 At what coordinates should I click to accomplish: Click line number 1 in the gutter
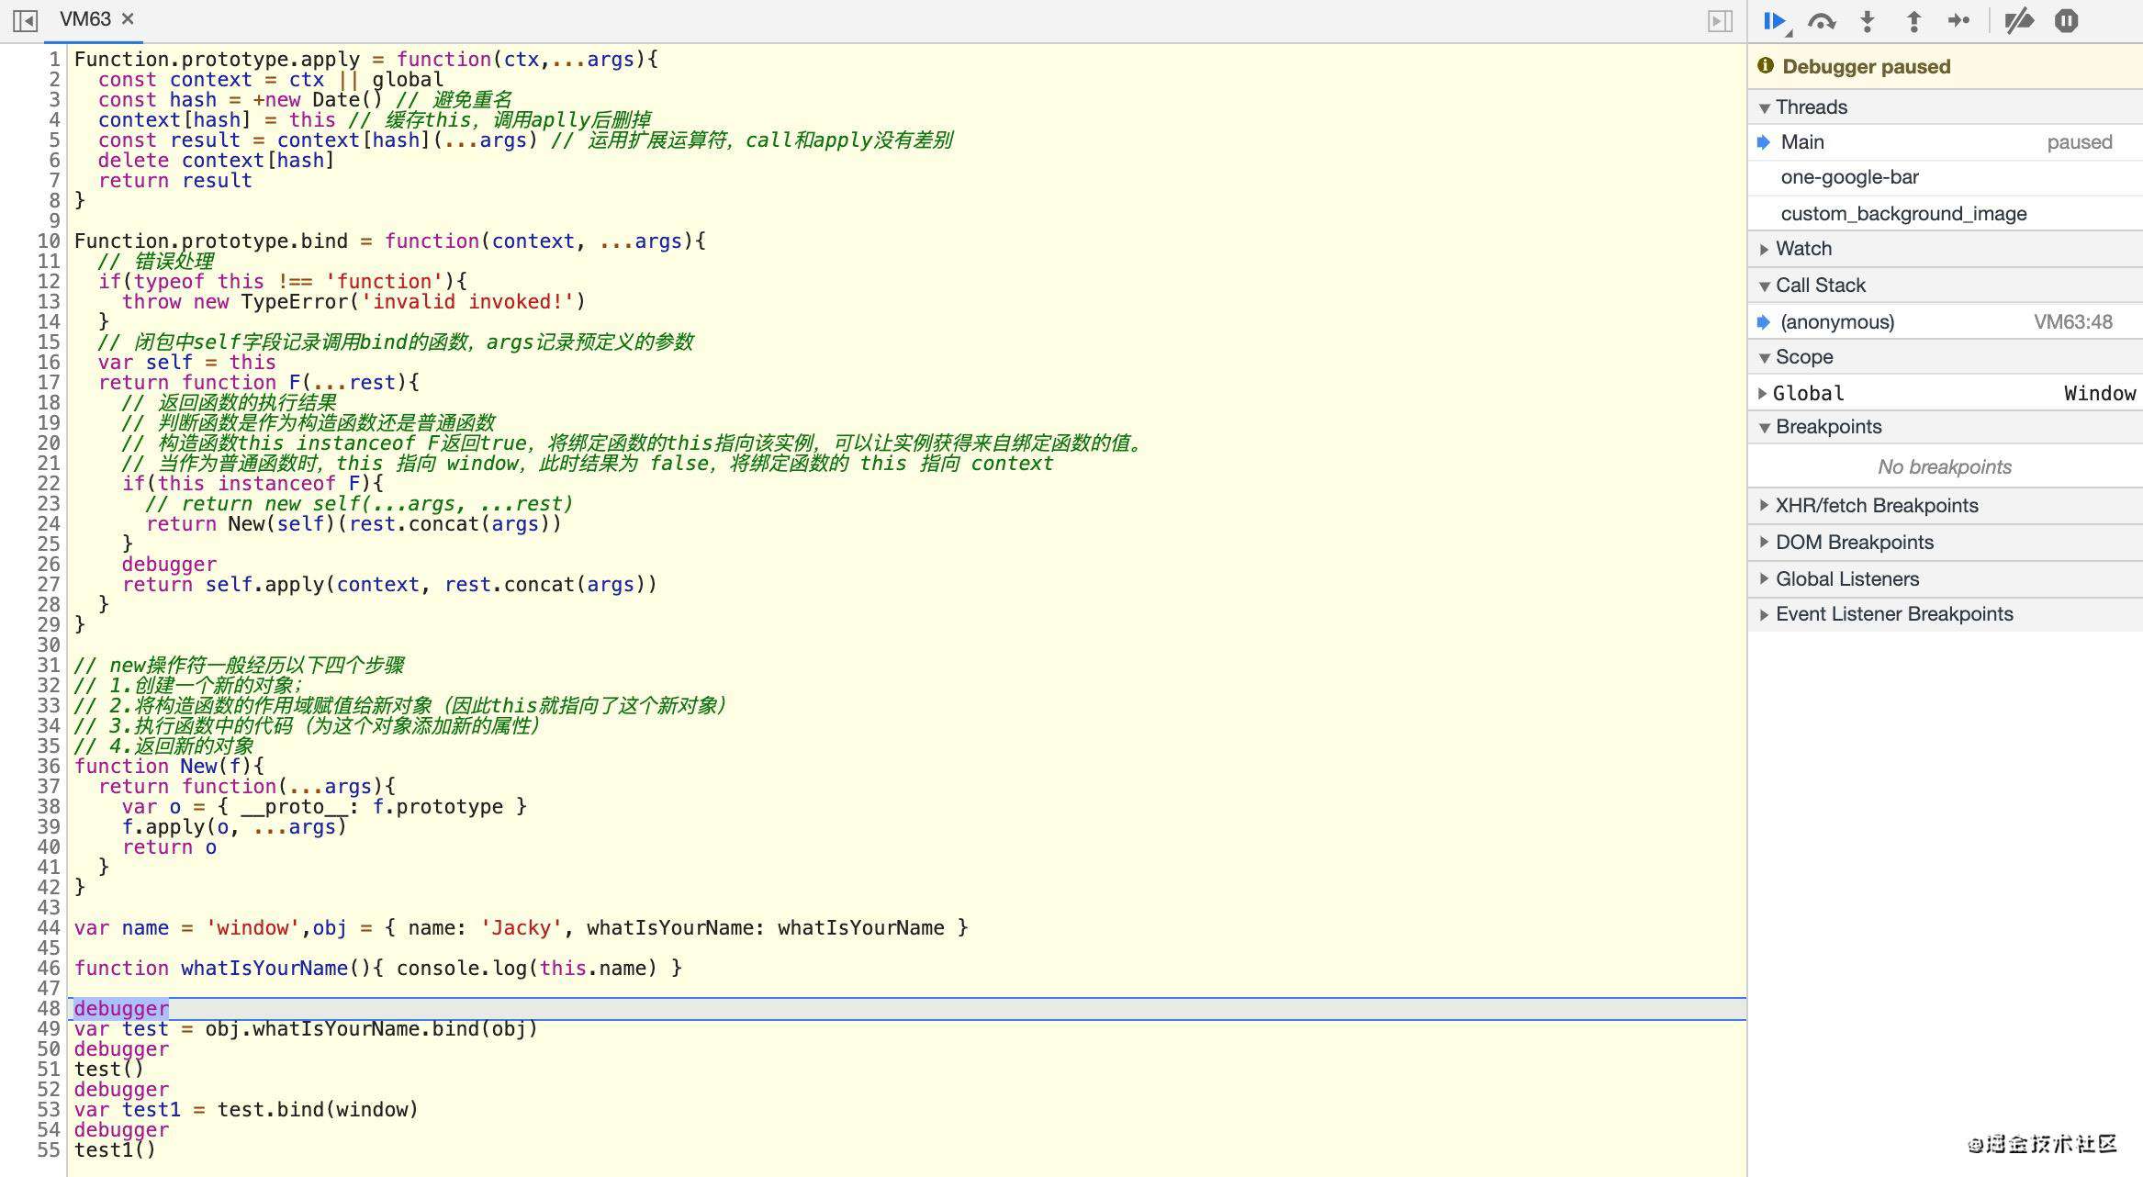coord(54,59)
